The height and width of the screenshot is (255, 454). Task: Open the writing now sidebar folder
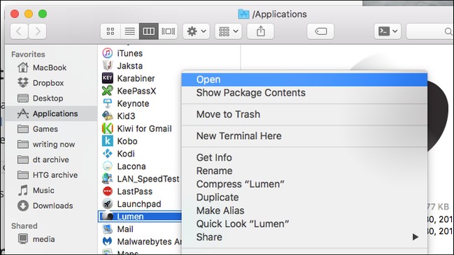click(x=51, y=145)
